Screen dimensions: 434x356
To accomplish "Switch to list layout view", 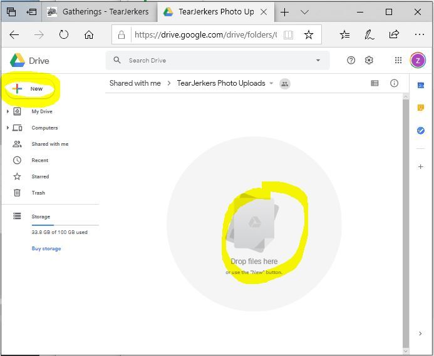I will (375, 83).
